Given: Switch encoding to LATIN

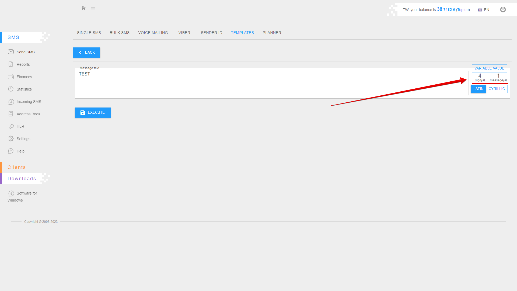Looking at the screenshot, I should [x=478, y=89].
